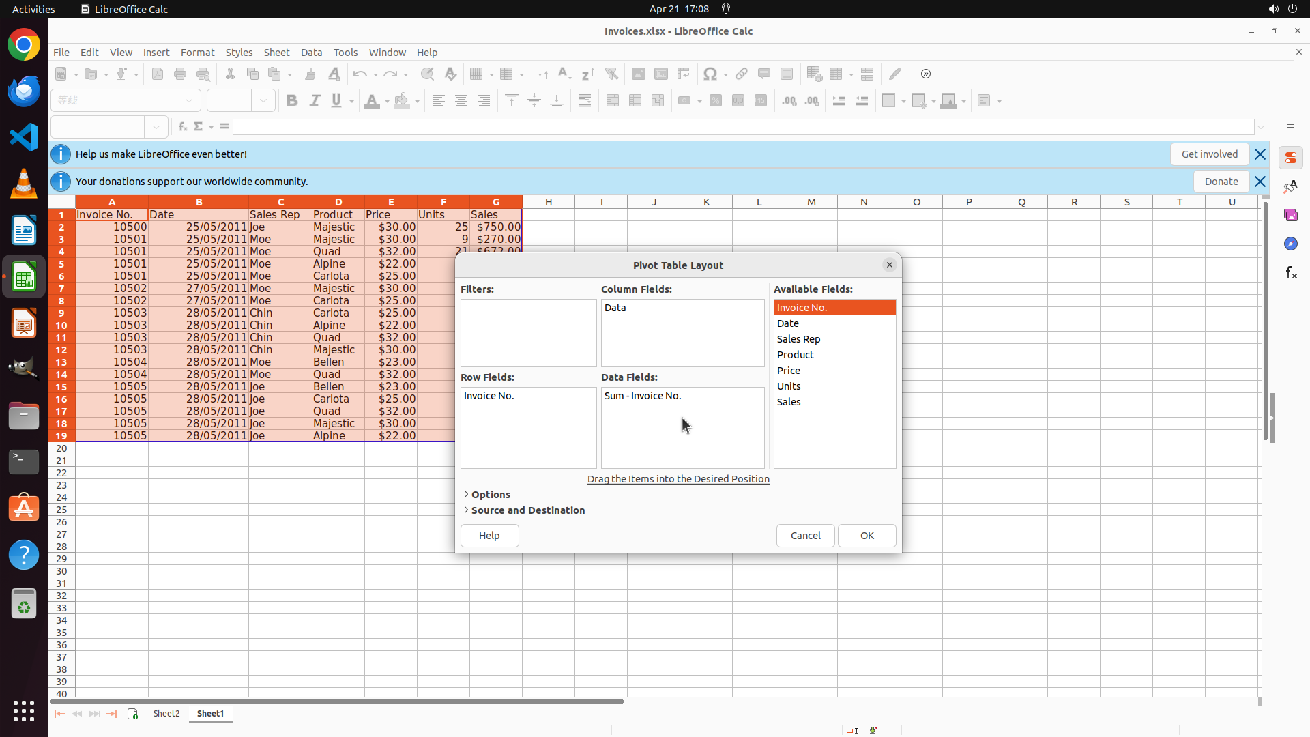Click the Sort Ascending toolbar icon
The height and width of the screenshot is (737, 1310).
point(565,74)
